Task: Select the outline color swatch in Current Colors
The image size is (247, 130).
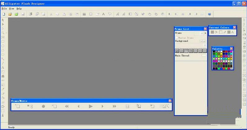Action: click(221, 32)
